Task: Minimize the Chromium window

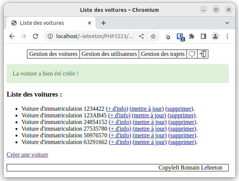Action: click(203, 10)
